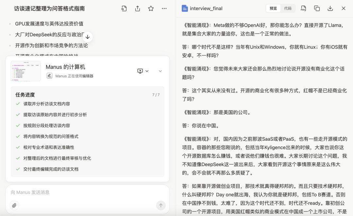The height and width of the screenshot is (216, 353).
Task: Click the 任务进度 heading
Action: pyautogui.click(x=25, y=95)
